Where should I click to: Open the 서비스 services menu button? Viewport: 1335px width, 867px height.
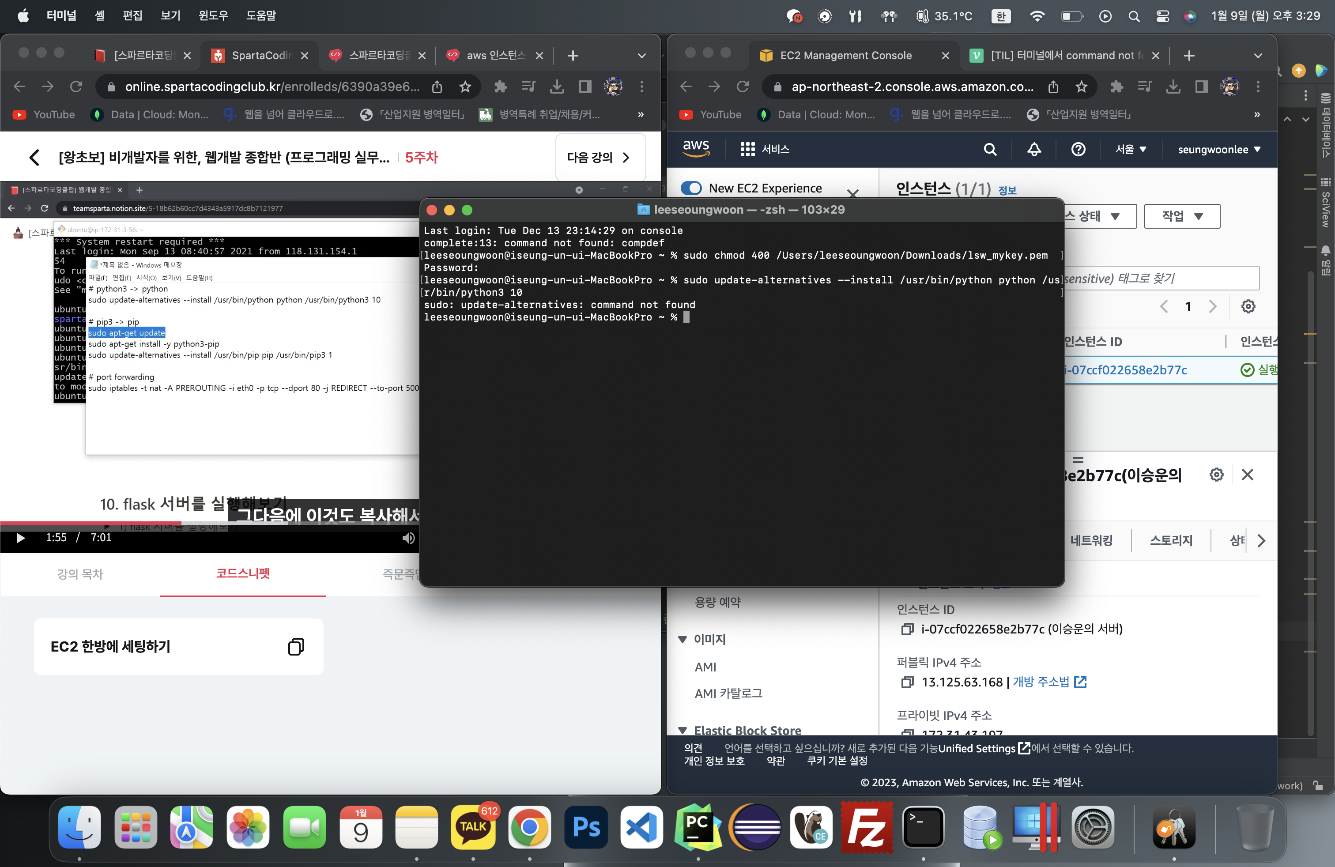pos(765,149)
